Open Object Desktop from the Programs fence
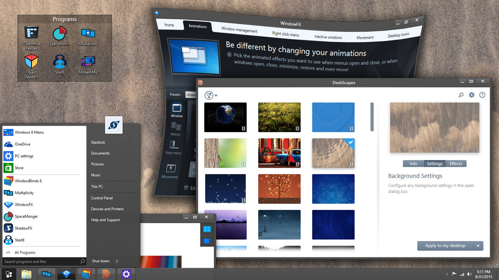This screenshot has height=280, width=499. pos(31,66)
